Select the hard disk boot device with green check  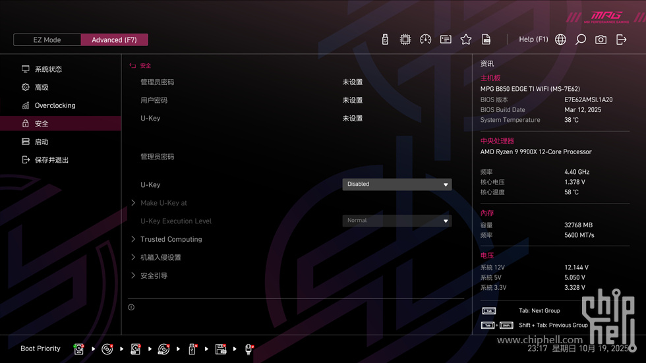pyautogui.click(x=78, y=349)
